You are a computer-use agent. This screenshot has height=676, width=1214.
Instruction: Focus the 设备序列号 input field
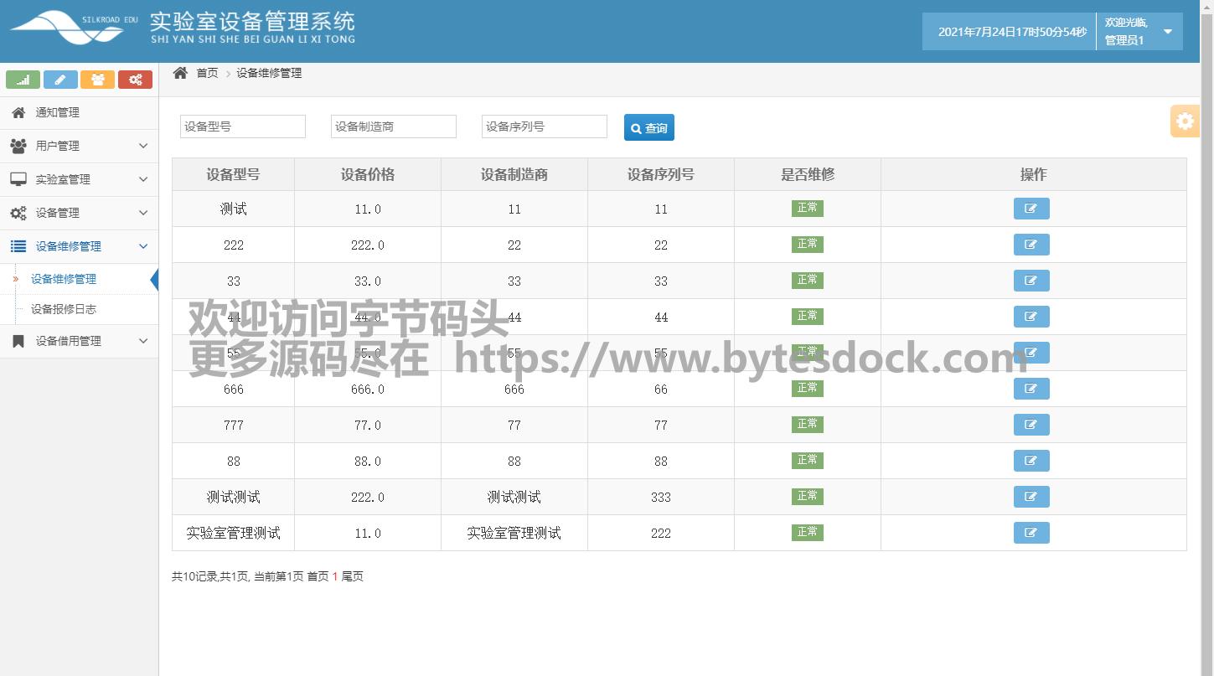[544, 126]
